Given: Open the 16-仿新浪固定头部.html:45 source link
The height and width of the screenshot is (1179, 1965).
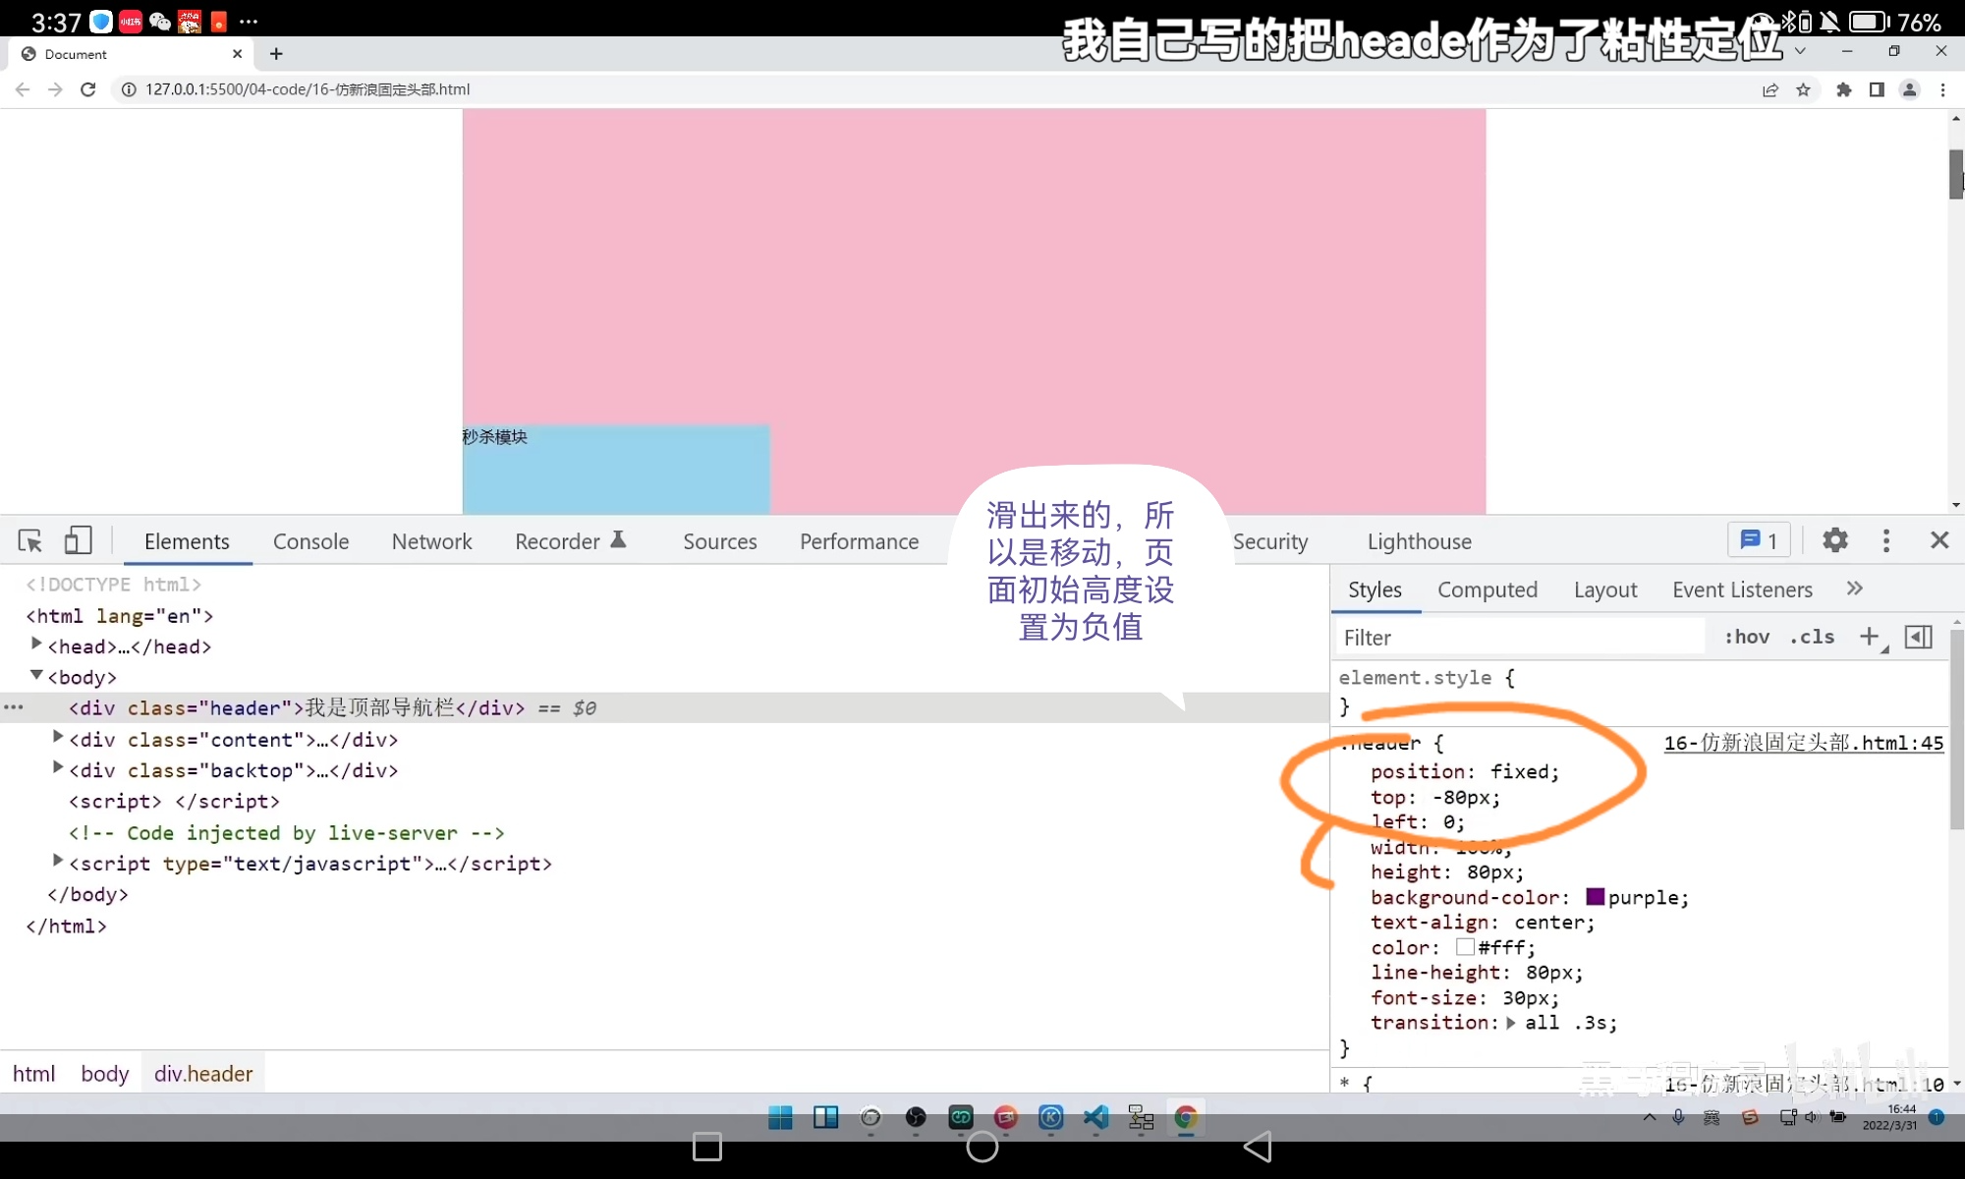Looking at the screenshot, I should click(x=1803, y=744).
